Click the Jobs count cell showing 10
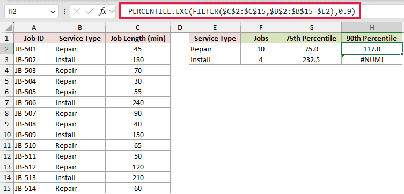The height and width of the screenshot is (194, 404). coord(261,49)
